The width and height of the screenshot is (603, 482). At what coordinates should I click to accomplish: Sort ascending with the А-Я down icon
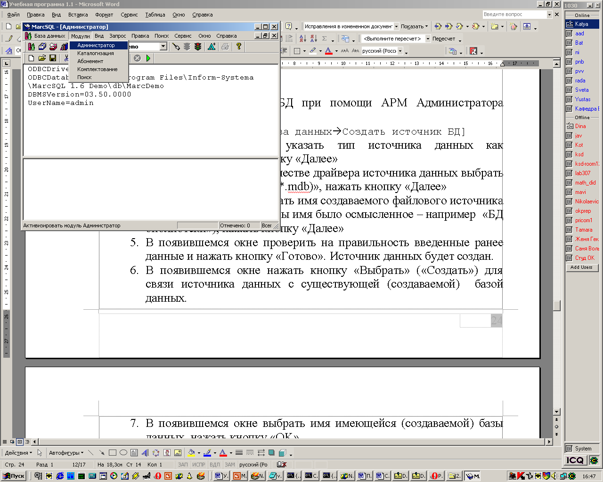(302, 39)
